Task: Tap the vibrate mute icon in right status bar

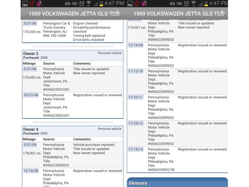Action: pos(179,4)
